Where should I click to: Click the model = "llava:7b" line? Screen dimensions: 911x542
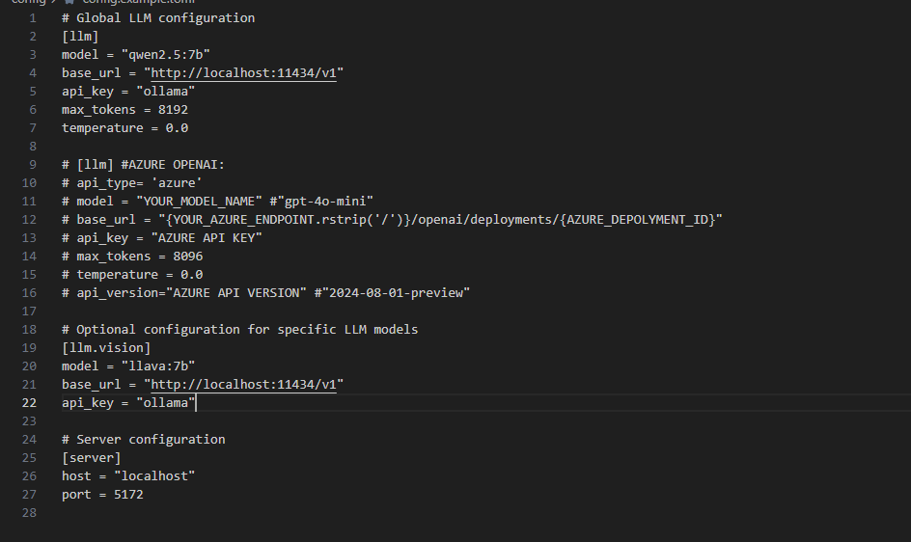pos(128,366)
